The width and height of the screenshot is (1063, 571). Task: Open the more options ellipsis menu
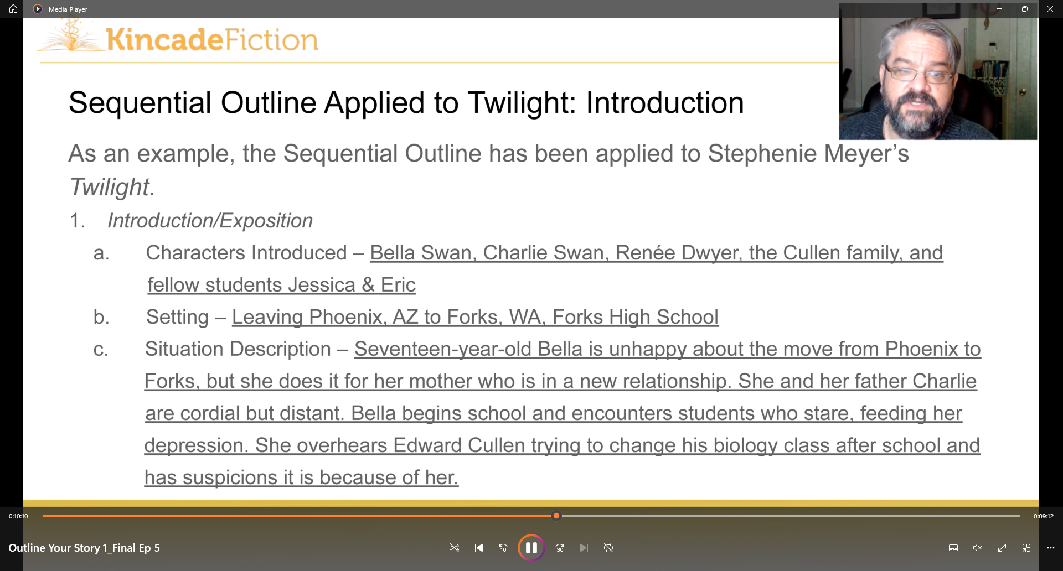1051,548
